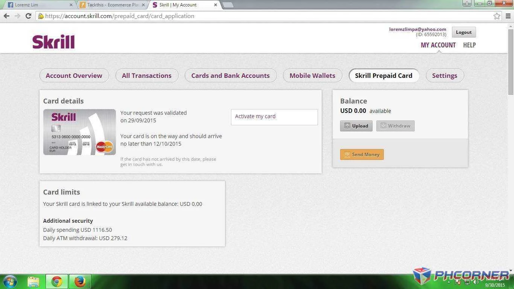
Task: Click "Daily ATM withdrawal: USD 279.12"
Action: (x=85, y=238)
